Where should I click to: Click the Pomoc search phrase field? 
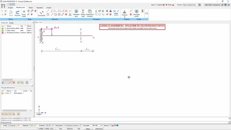click(x=190, y=5)
